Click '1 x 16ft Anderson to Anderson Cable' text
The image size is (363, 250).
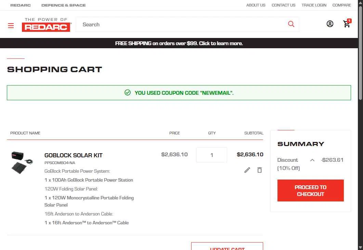point(87,223)
